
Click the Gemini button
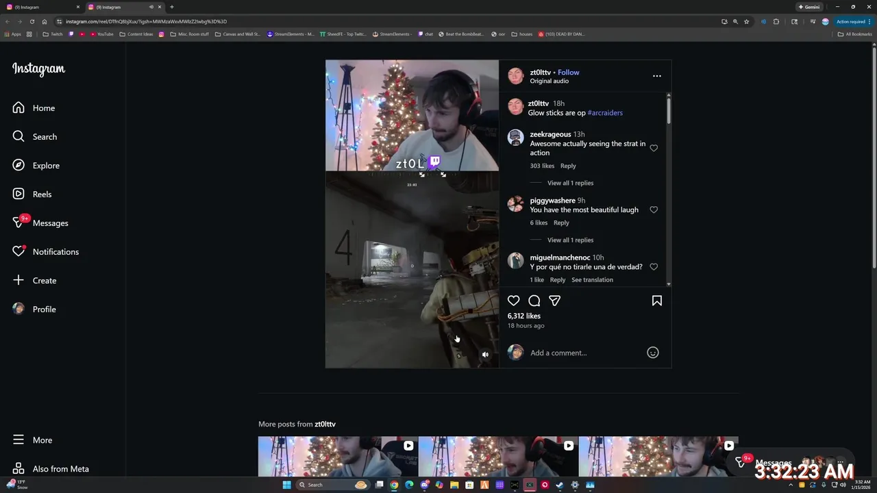point(809,7)
